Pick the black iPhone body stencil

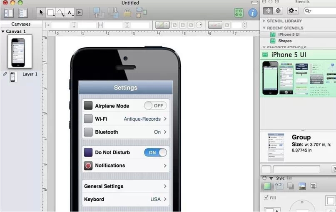click(270, 78)
